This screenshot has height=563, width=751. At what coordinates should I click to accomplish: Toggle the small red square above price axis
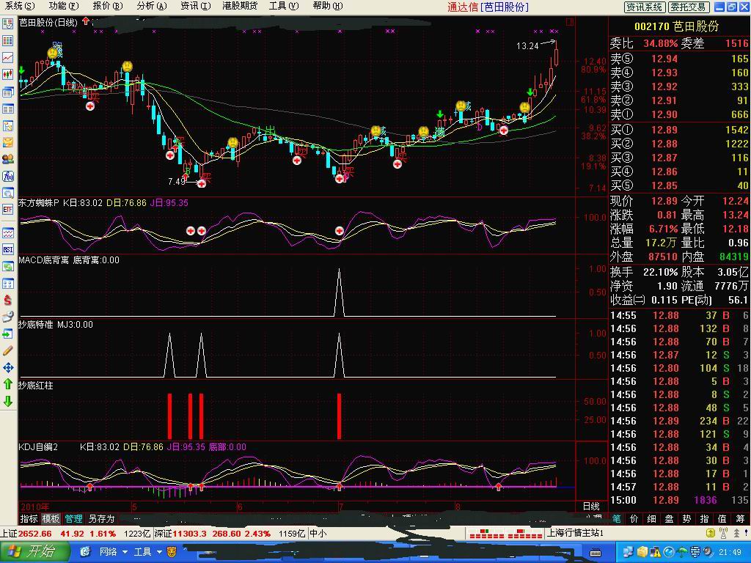571,23
